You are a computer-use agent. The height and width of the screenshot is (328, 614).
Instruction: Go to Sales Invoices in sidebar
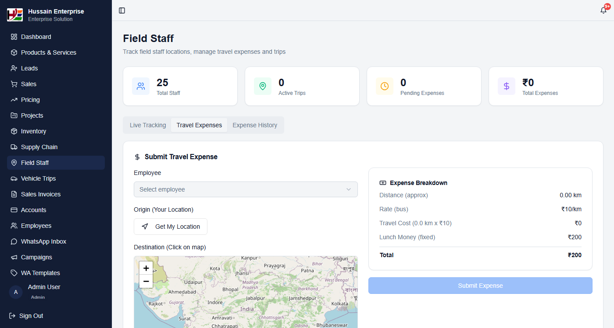(x=56, y=194)
